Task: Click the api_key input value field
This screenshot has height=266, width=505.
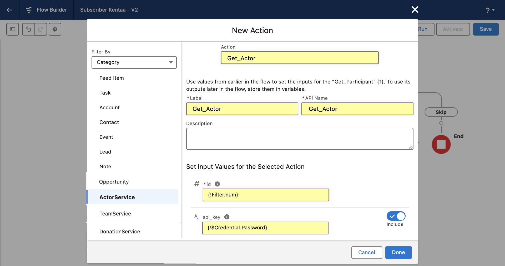Action: click(x=265, y=228)
